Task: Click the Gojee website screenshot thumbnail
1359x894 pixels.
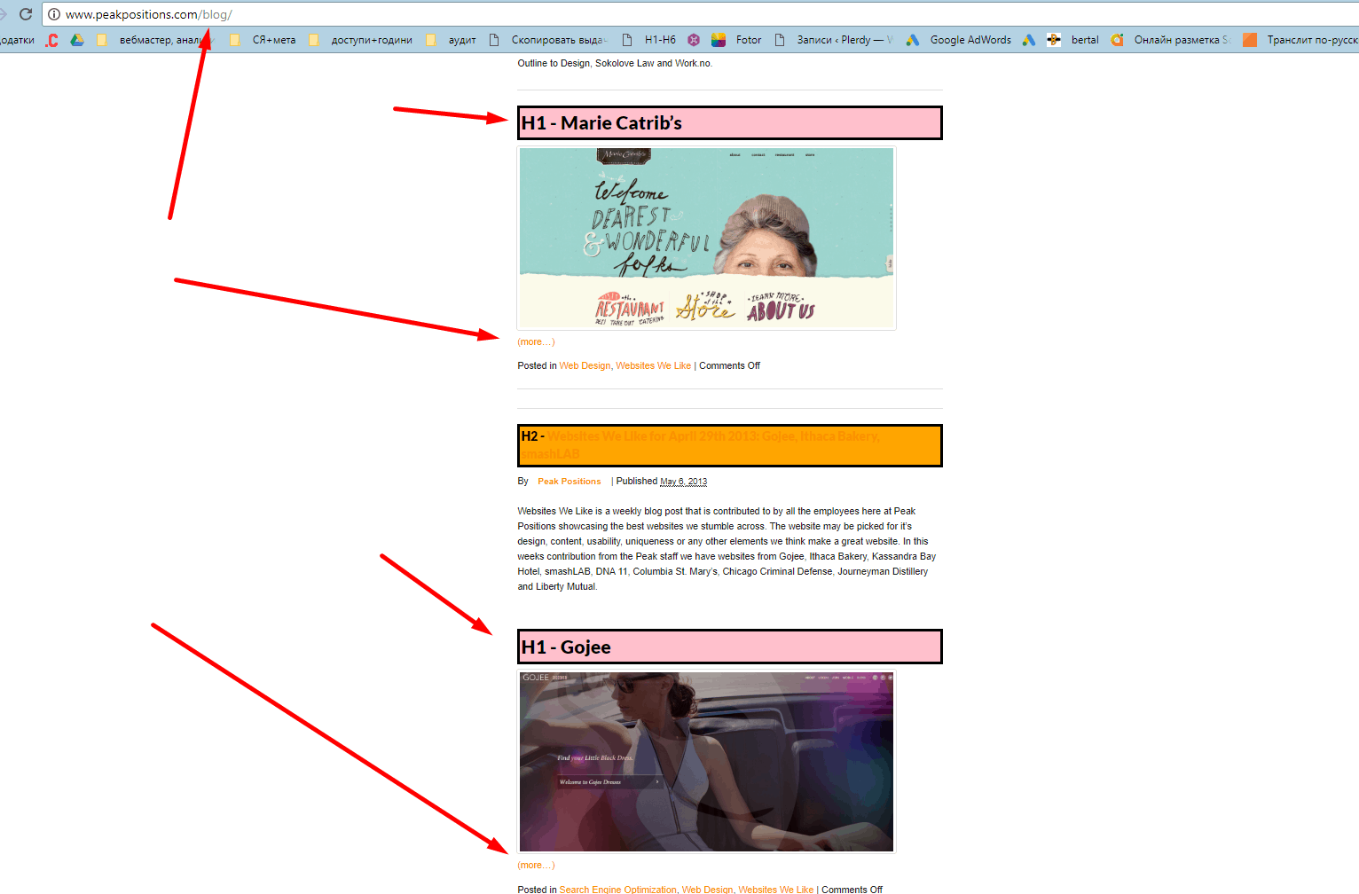Action: [x=706, y=761]
